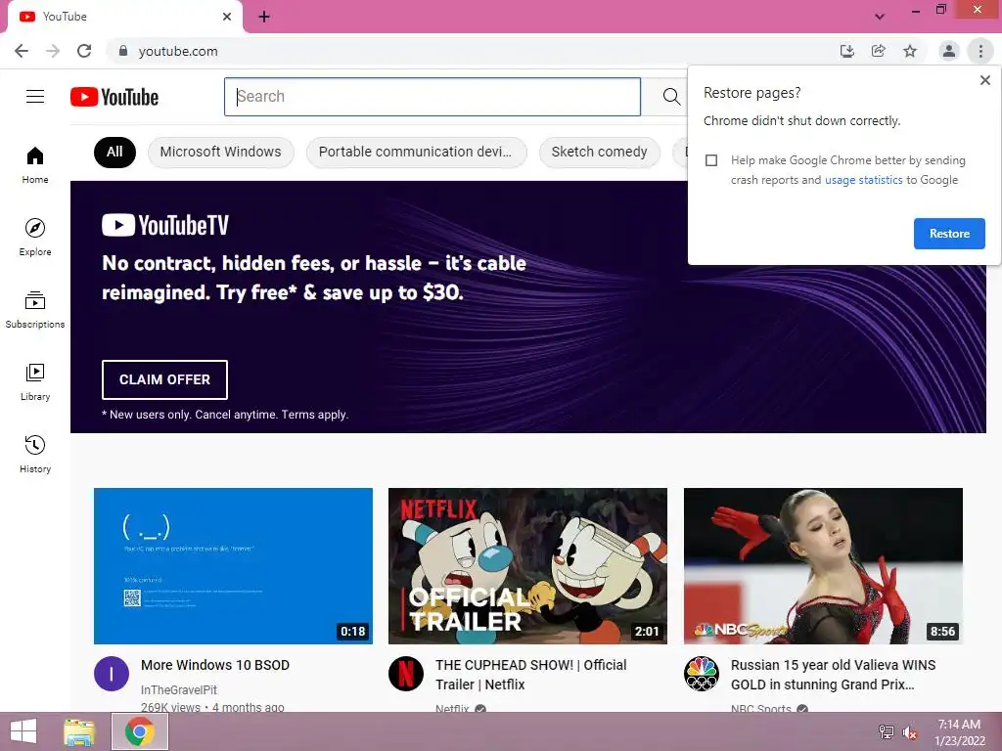Select the Microsoft Windows chip
The width and height of the screenshot is (1002, 751).
[x=220, y=152]
